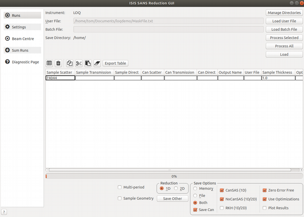This screenshot has width=304, height=217.
Task: Uncheck the Save Can checkbox
Action: [195, 210]
